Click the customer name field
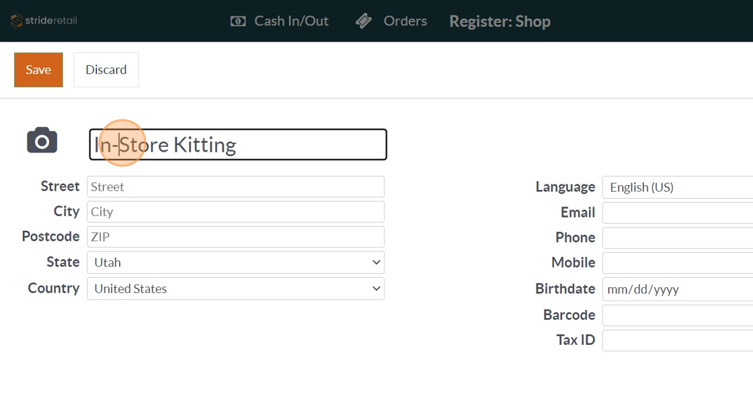The image size is (753, 420). click(x=238, y=144)
